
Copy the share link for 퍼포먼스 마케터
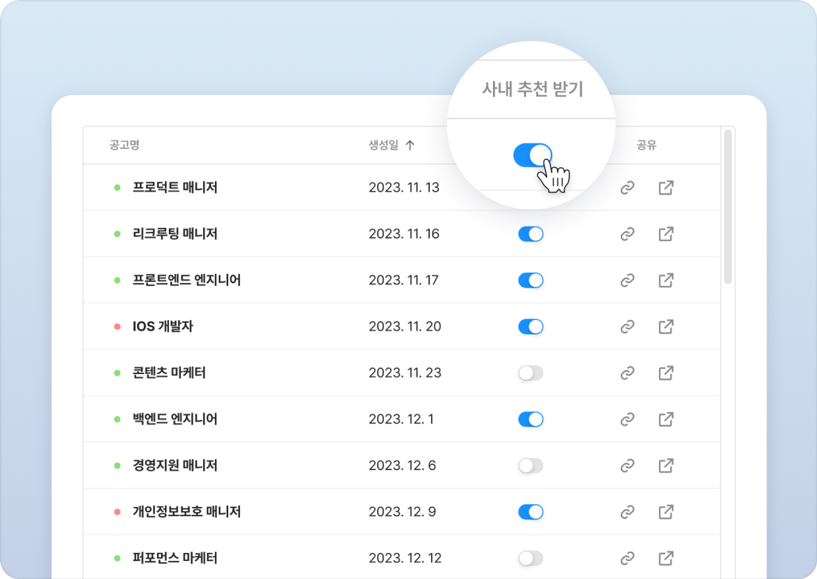[x=627, y=557]
